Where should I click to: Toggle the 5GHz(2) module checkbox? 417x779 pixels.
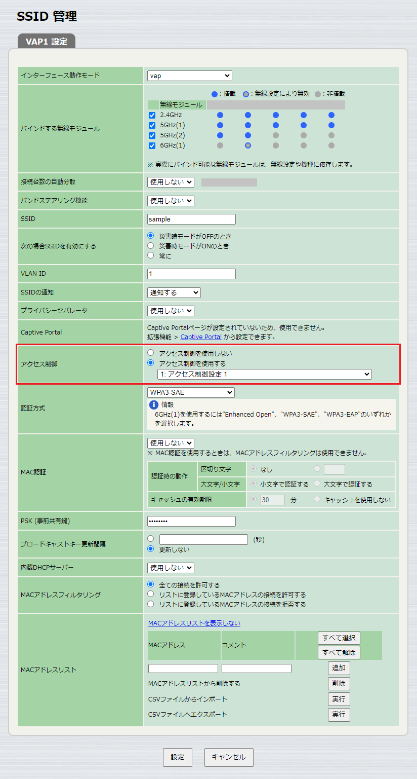[x=152, y=135]
